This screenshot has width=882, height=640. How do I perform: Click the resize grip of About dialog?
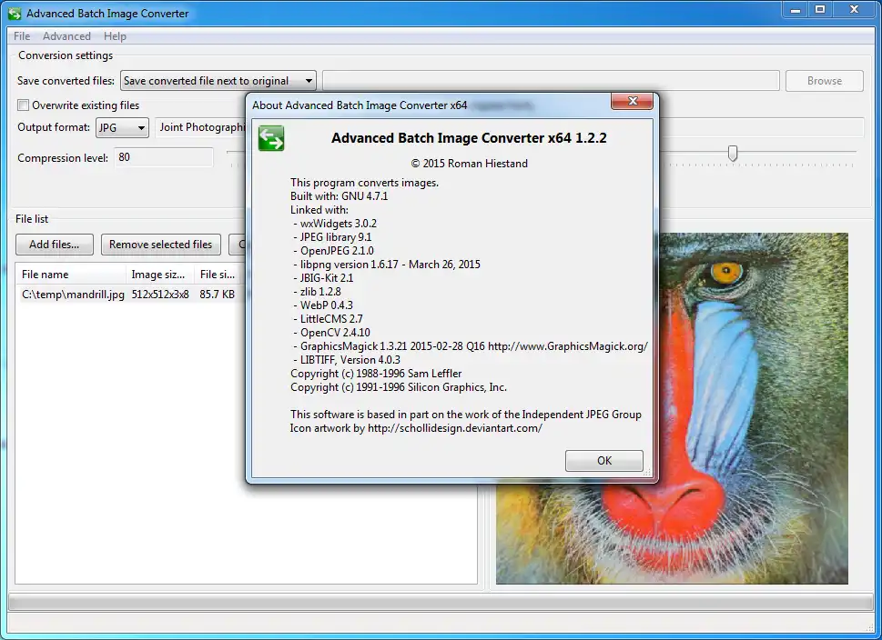[x=647, y=473]
